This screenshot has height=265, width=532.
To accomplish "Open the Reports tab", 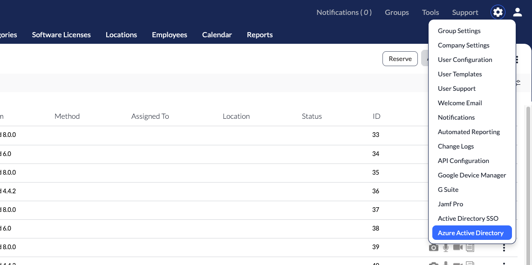I will point(259,34).
